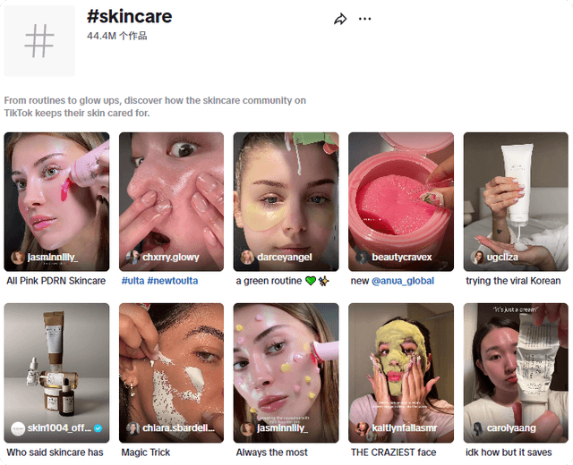Open the #newtoulta hashtag link

(x=174, y=281)
